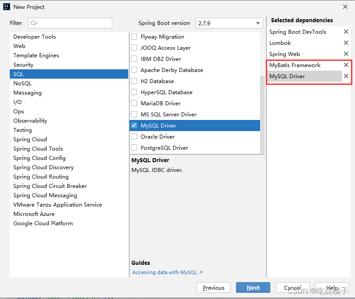Choose the Ops category
Viewport: 355px width, 299px height.
pyautogui.click(x=69, y=112)
